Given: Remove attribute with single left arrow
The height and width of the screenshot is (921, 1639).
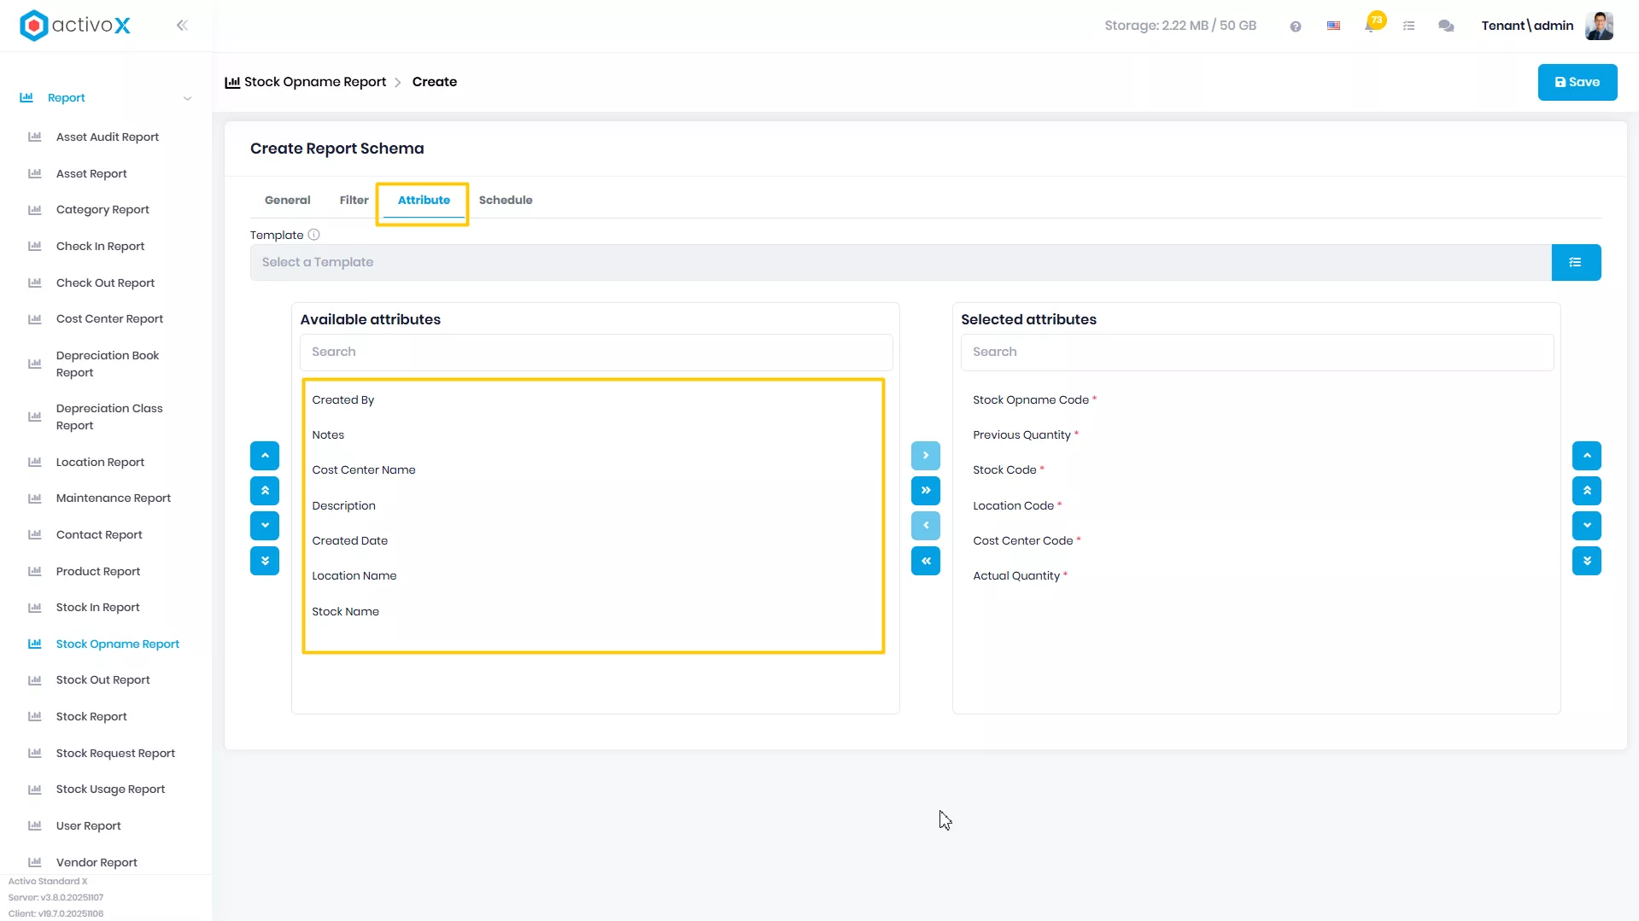Looking at the screenshot, I should pyautogui.click(x=926, y=526).
